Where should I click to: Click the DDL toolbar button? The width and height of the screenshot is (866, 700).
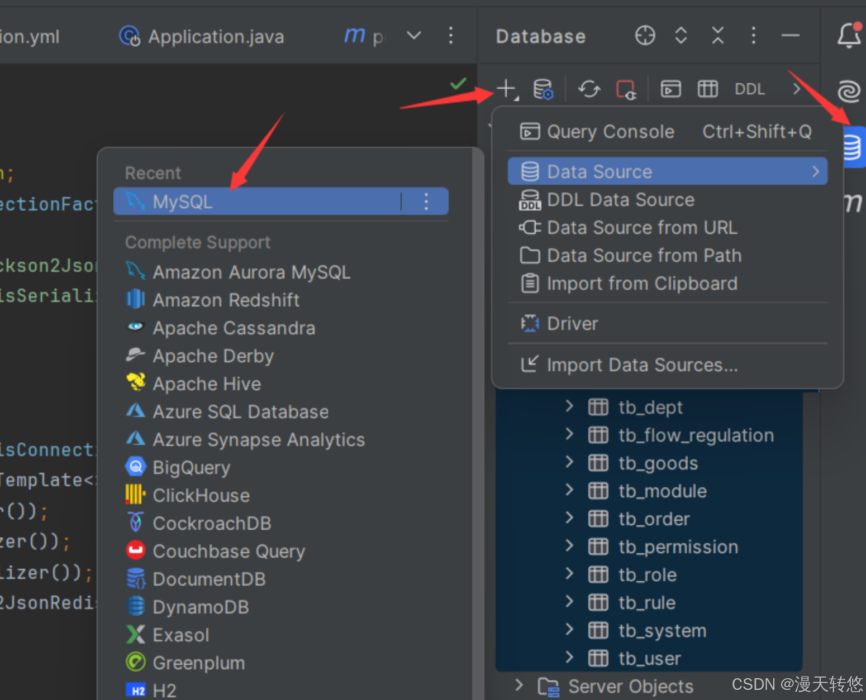(x=749, y=89)
